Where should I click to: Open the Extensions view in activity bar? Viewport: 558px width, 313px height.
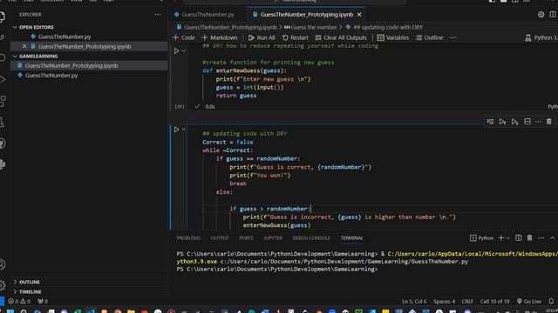2,101
